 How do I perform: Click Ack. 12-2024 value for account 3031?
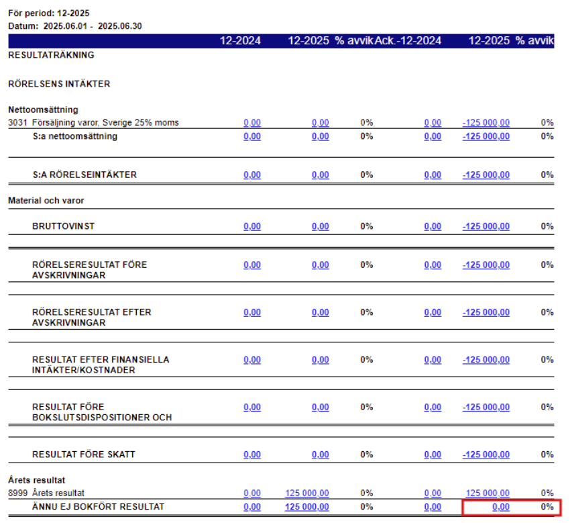click(433, 123)
